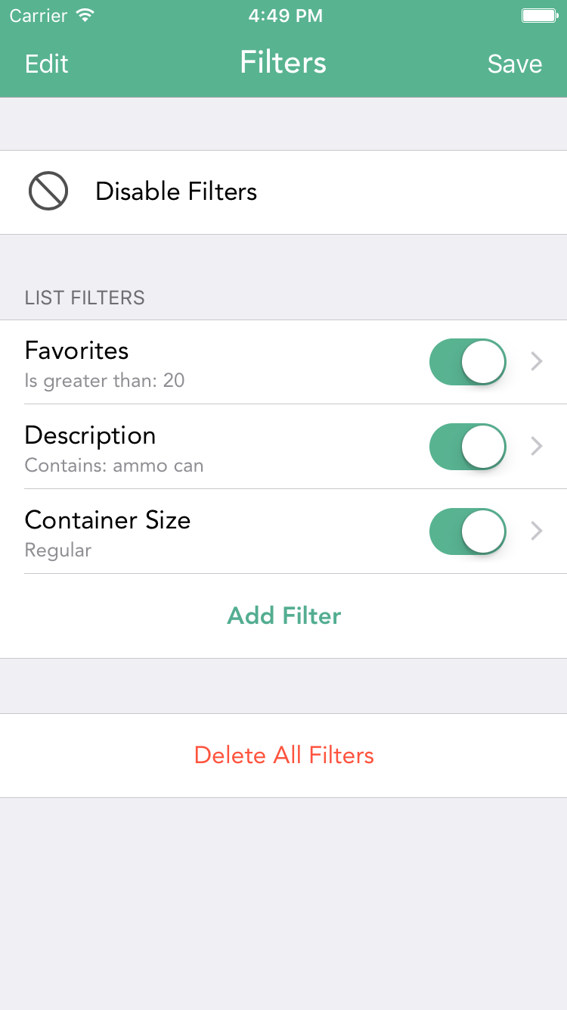
Task: Select the Disable Filters row label
Action: click(x=176, y=192)
